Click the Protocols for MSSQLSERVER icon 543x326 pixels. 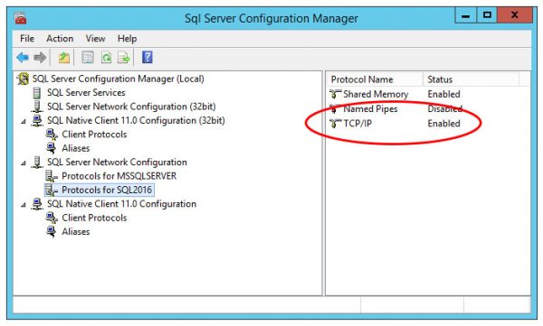(52, 176)
